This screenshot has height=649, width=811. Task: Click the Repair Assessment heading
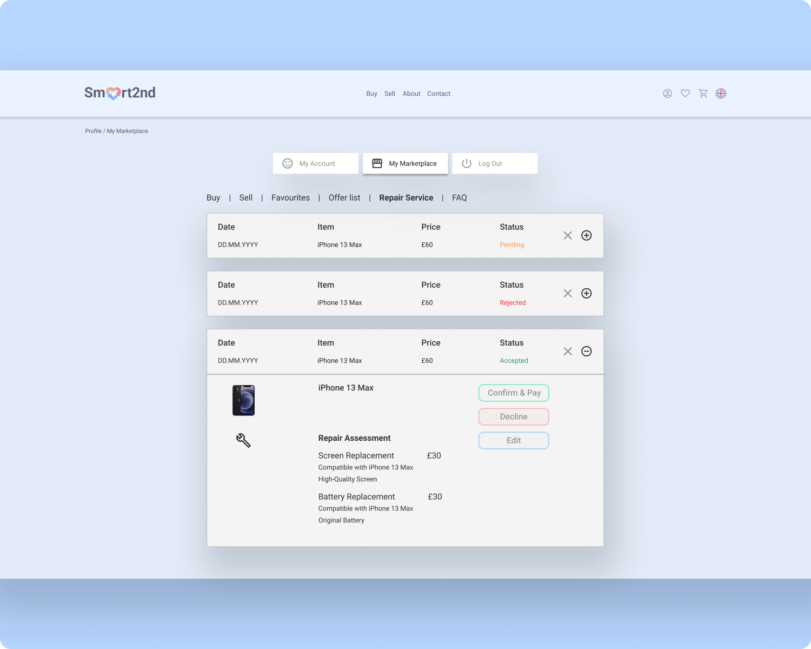355,438
